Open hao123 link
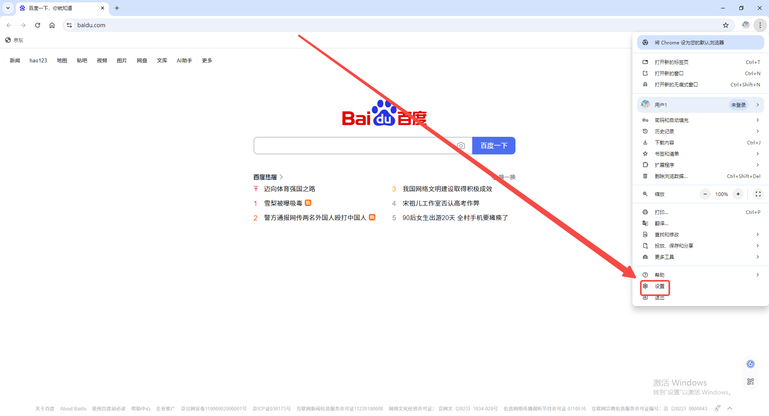 point(38,60)
